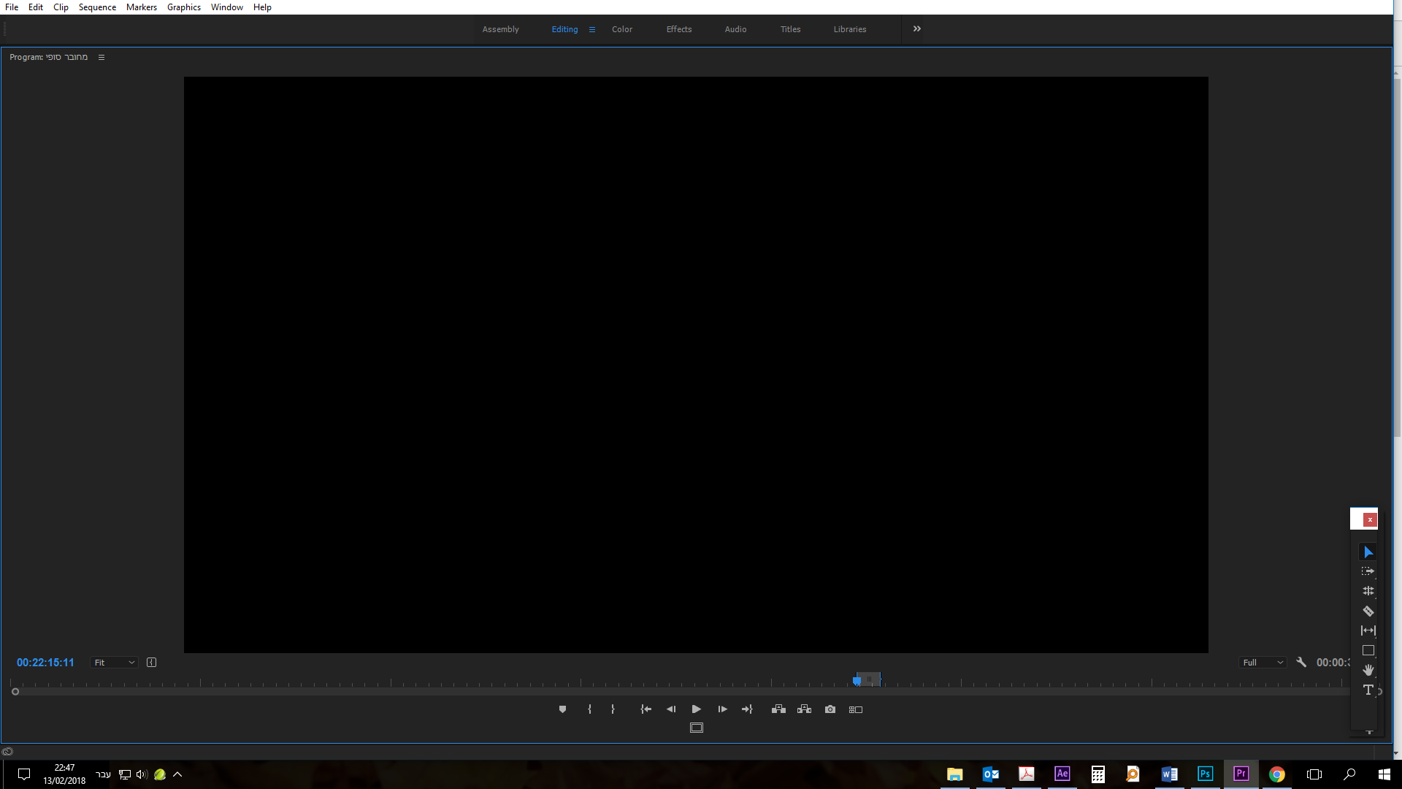Toggle the Comparison View button
Screen dimensions: 1402x789
(856, 709)
